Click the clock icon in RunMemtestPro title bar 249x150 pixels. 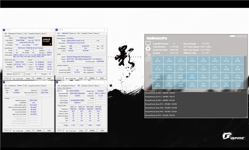tap(237, 36)
